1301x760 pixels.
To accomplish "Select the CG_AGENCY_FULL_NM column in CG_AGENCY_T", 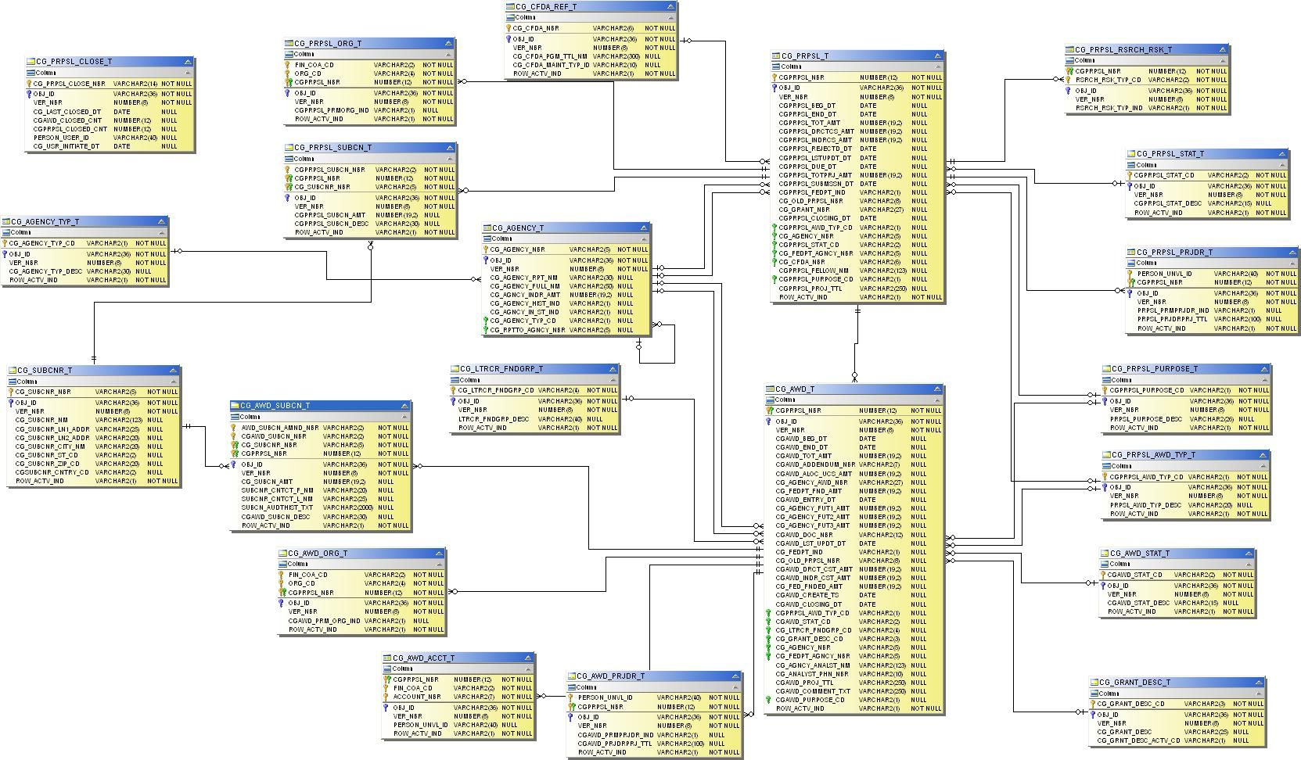I will pos(566,286).
